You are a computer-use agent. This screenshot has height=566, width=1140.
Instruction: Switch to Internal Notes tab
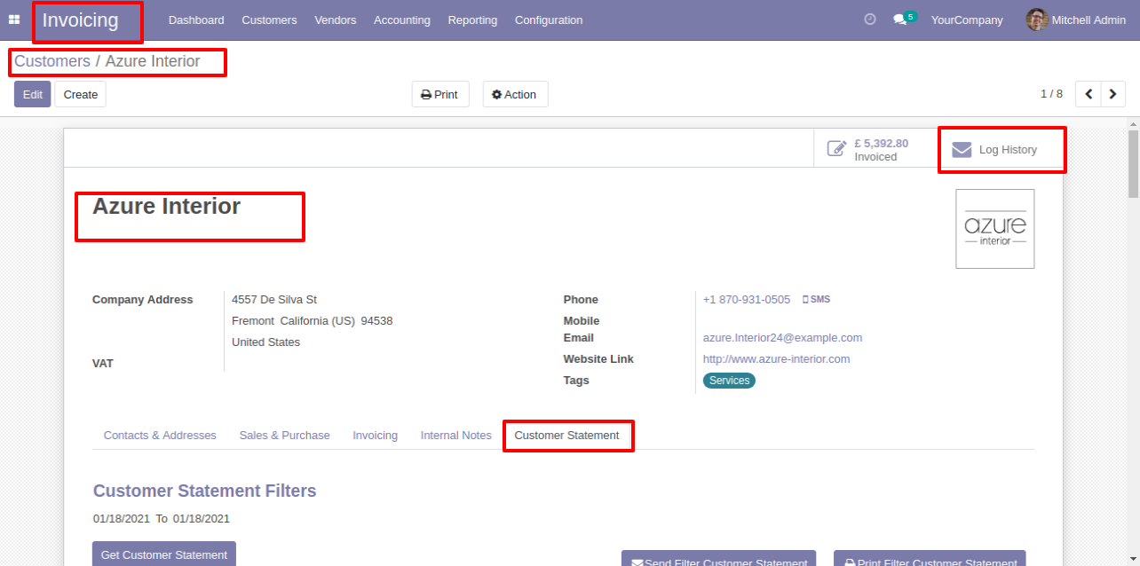click(455, 436)
